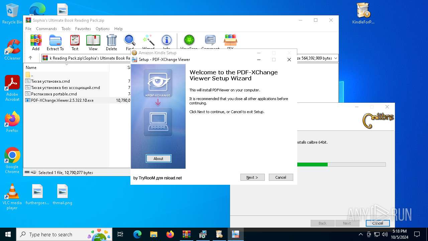Click the Info toolbar icon
The width and height of the screenshot is (428, 241).
coord(167,43)
